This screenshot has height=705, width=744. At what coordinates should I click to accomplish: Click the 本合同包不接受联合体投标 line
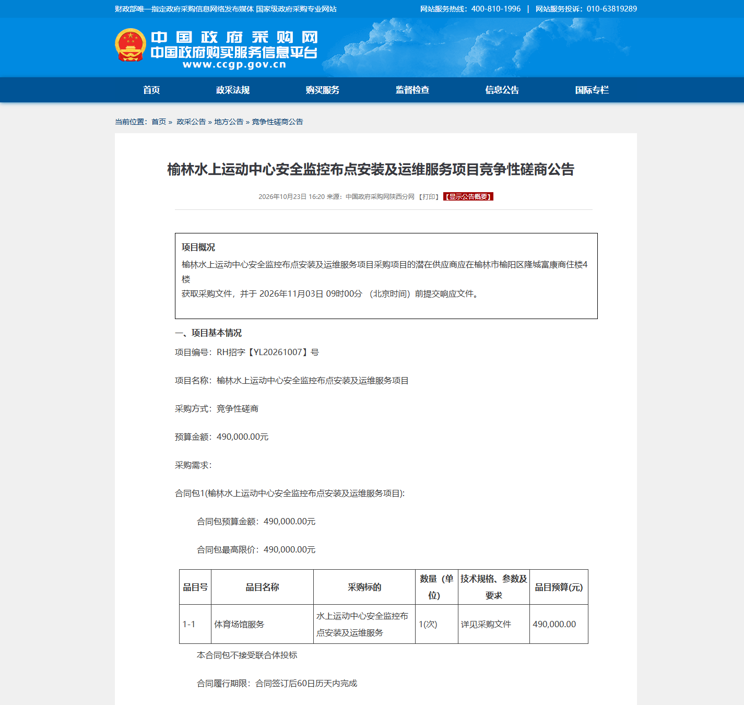(x=247, y=655)
